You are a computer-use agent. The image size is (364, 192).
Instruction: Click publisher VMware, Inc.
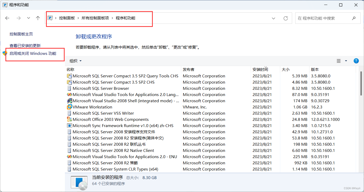click(195, 107)
